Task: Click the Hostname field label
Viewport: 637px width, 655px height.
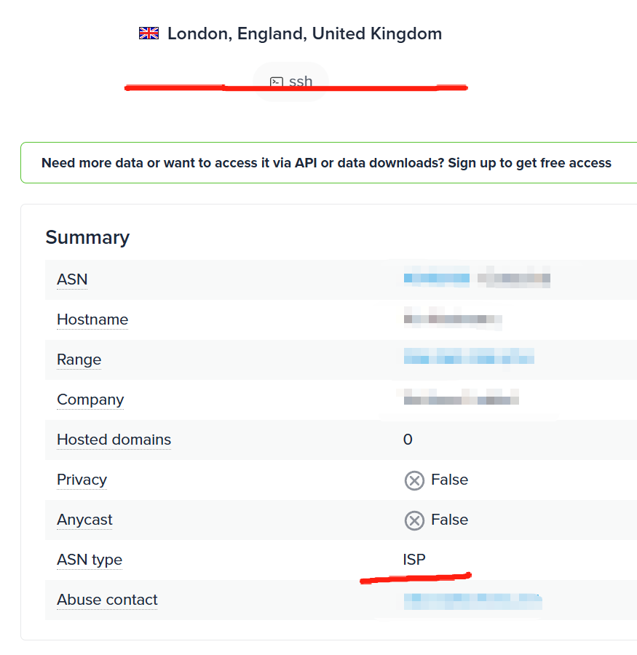Action: click(x=92, y=319)
